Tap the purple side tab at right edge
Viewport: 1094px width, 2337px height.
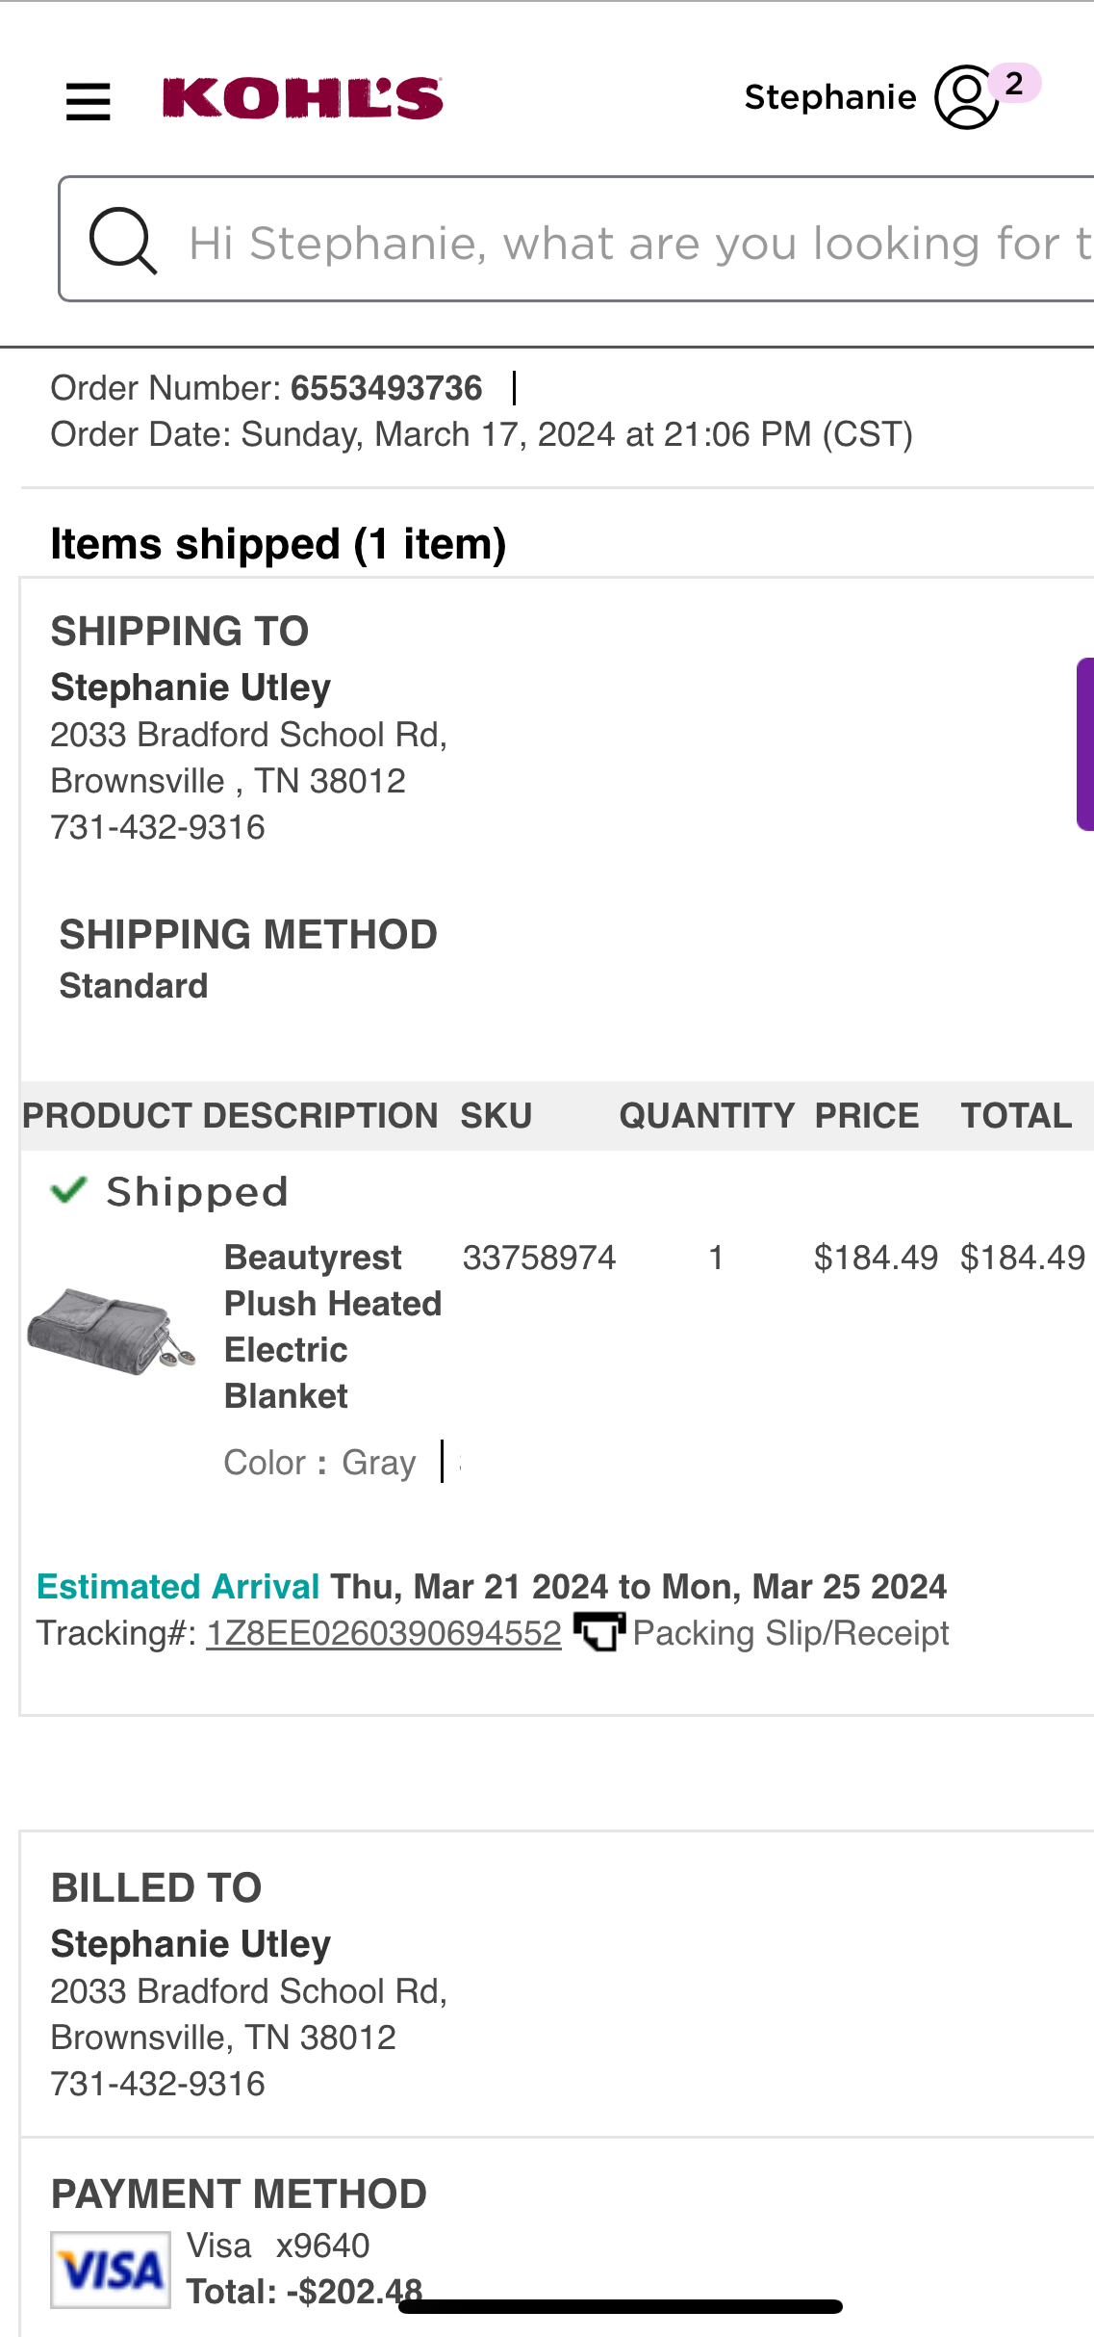pyautogui.click(x=1085, y=744)
